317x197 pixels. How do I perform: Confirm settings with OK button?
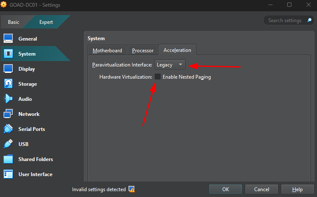tap(226, 189)
